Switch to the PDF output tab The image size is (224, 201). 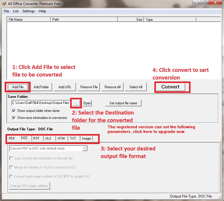[12, 138]
